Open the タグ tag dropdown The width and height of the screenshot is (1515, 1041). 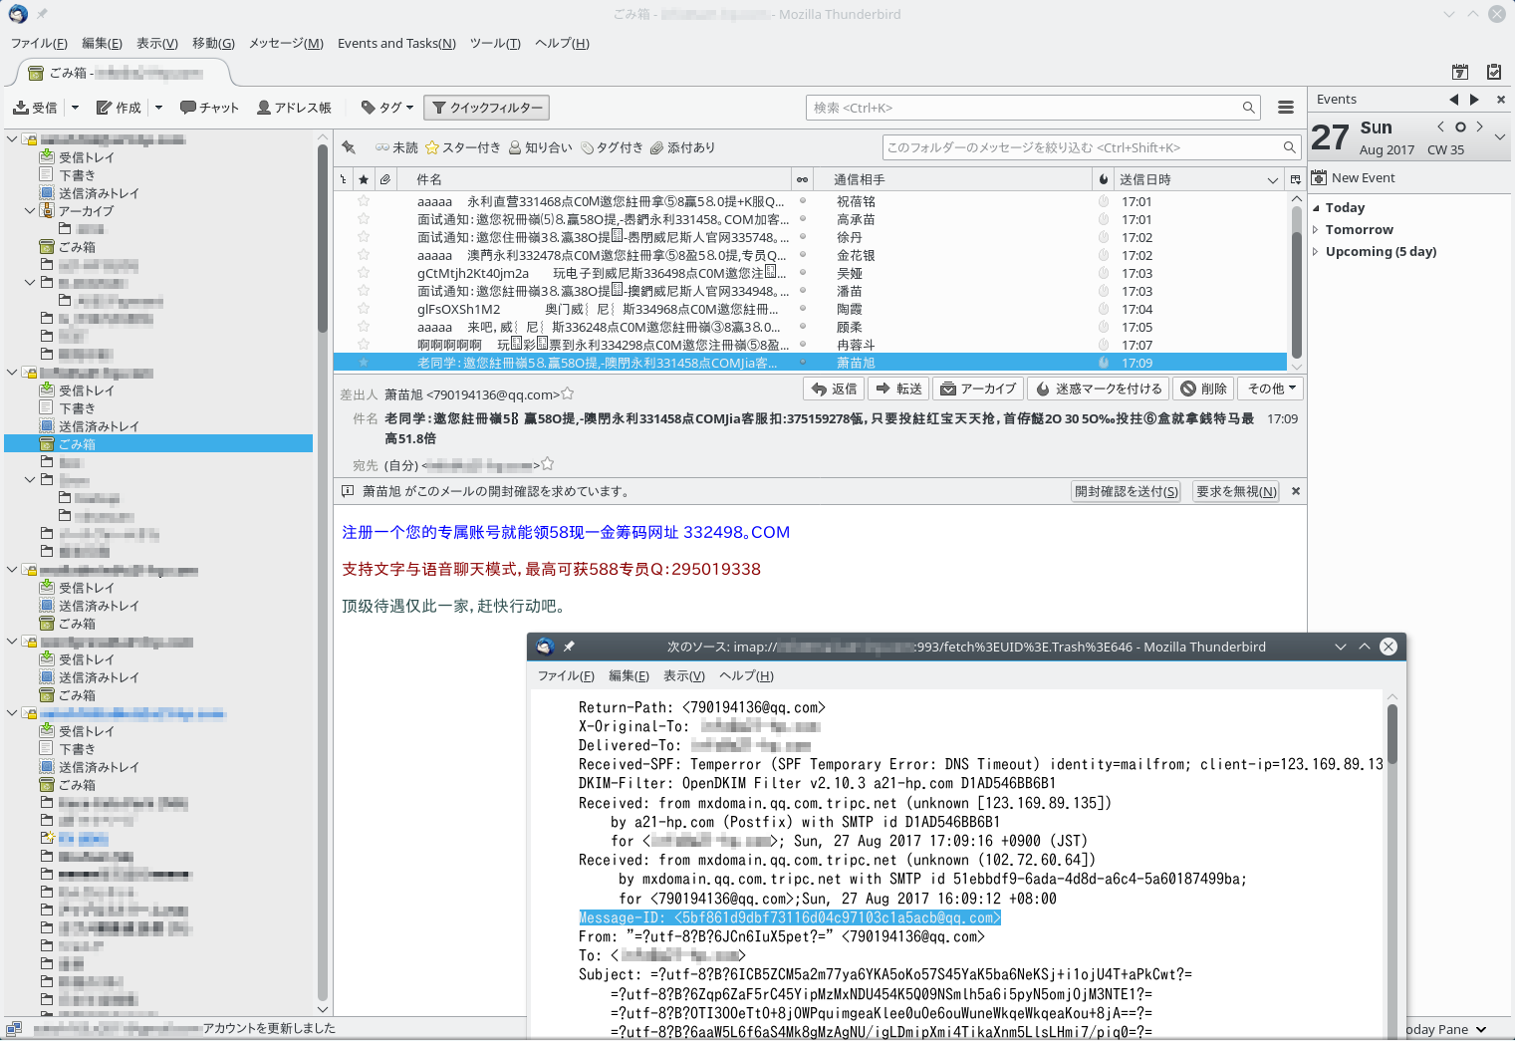coord(386,108)
